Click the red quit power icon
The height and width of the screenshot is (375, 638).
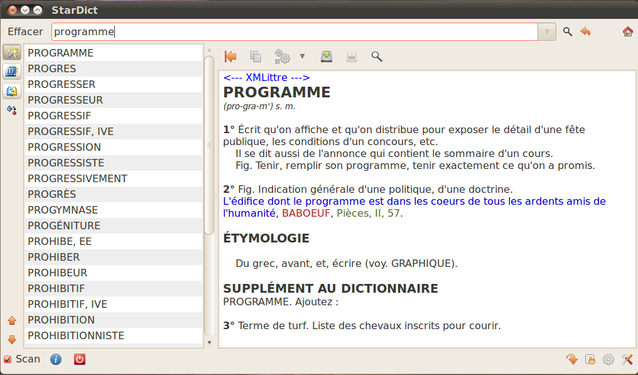[80, 359]
